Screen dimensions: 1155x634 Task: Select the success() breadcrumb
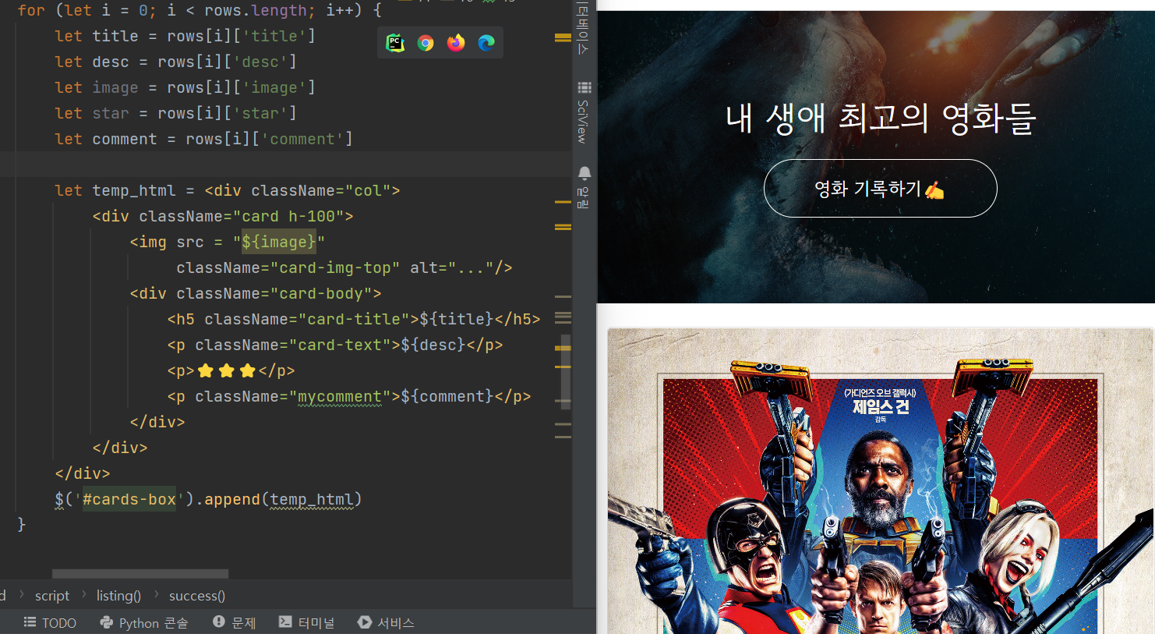tap(197, 596)
